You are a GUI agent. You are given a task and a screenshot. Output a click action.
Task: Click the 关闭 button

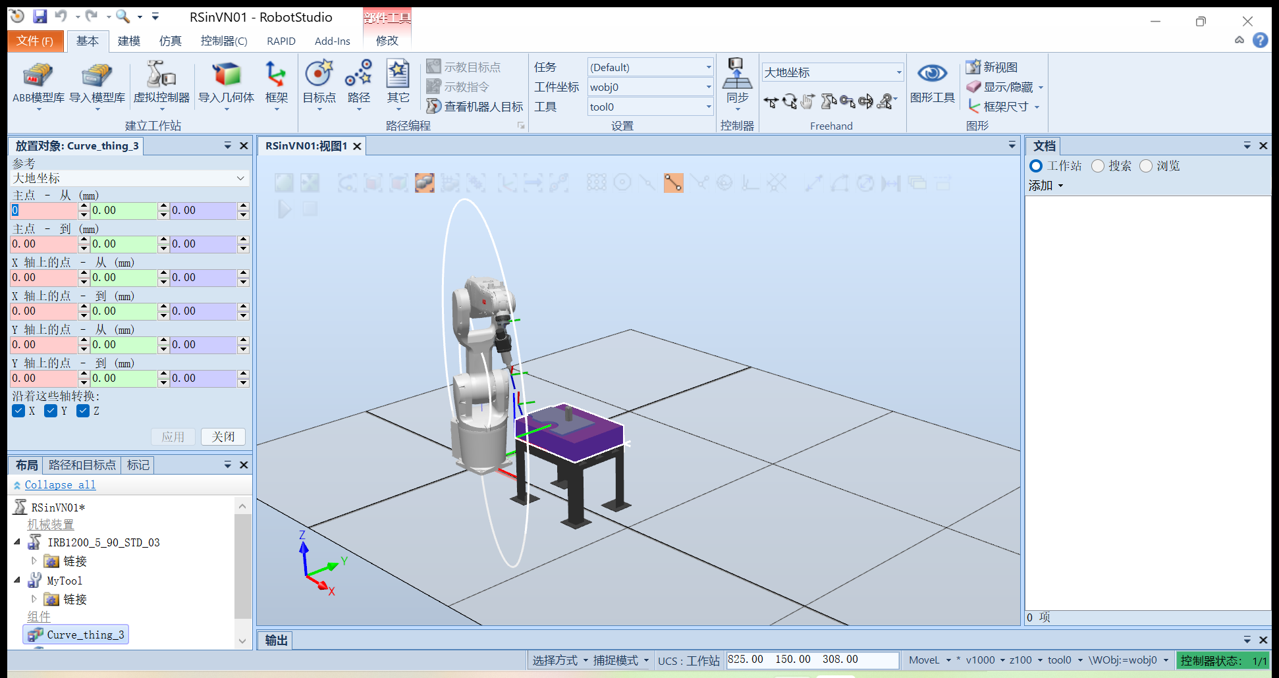[223, 436]
